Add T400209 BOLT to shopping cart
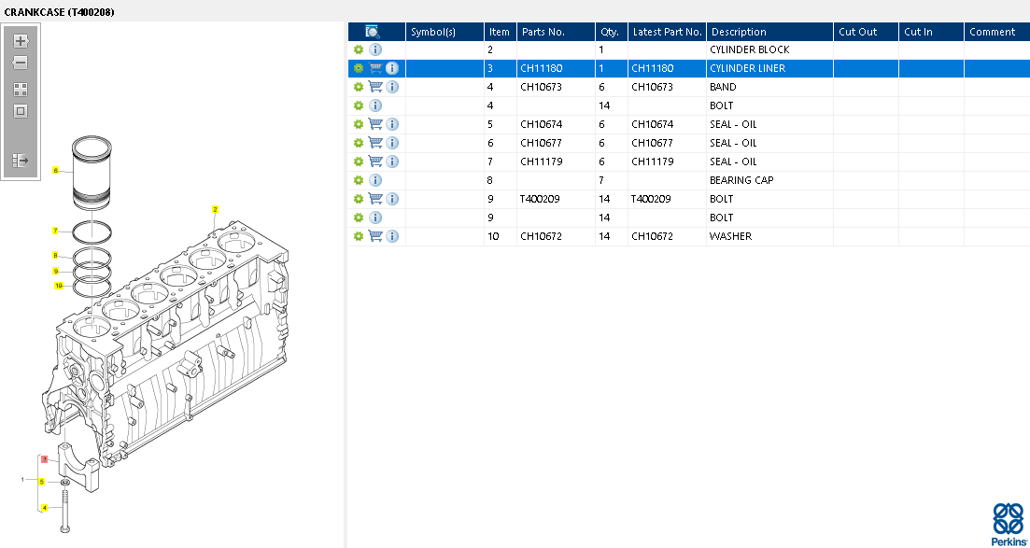 (375, 199)
